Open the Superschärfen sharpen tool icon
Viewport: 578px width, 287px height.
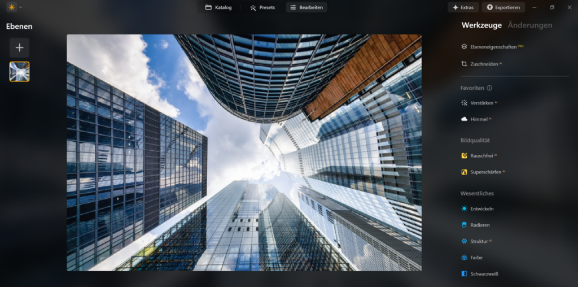464,172
